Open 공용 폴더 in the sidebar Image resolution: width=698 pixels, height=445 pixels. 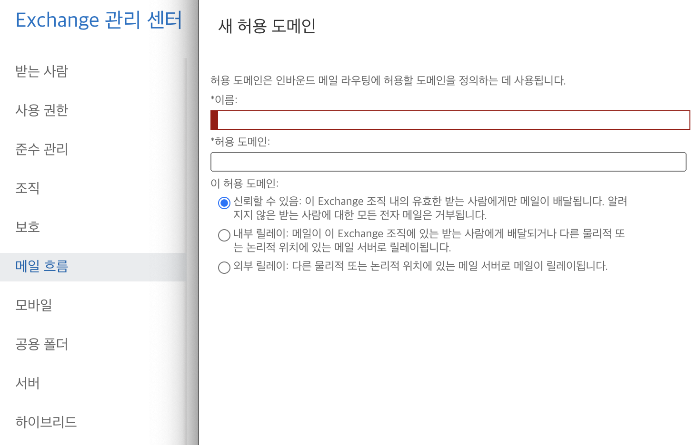42,344
